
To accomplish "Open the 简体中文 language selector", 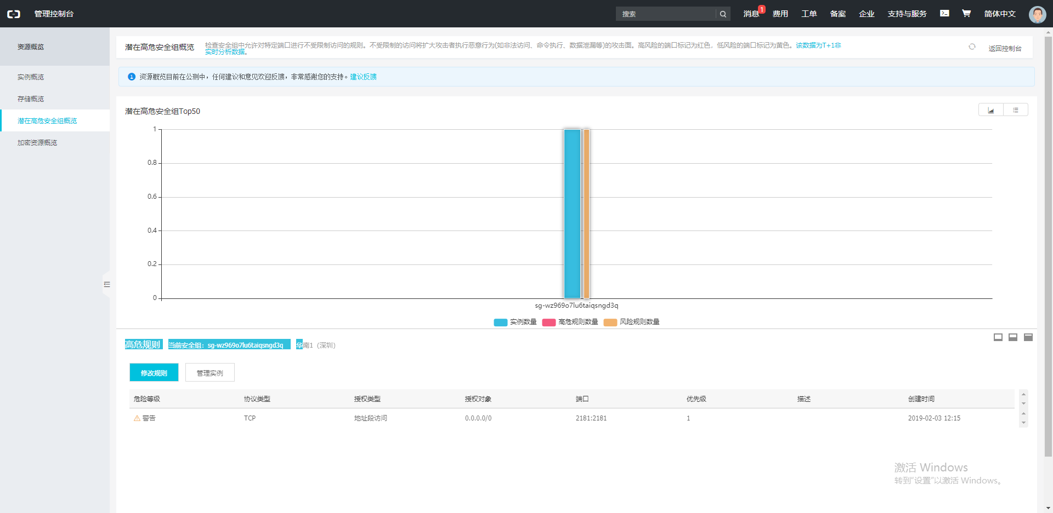I will [1000, 14].
